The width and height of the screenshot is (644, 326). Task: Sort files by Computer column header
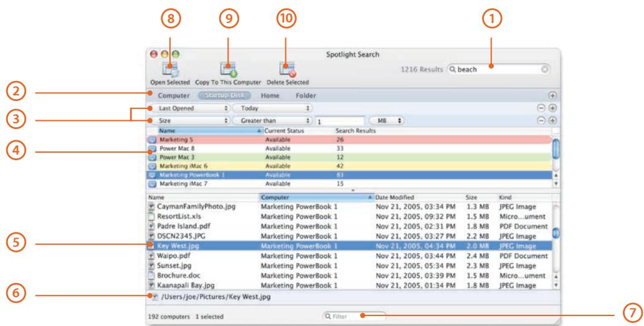pyautogui.click(x=316, y=198)
